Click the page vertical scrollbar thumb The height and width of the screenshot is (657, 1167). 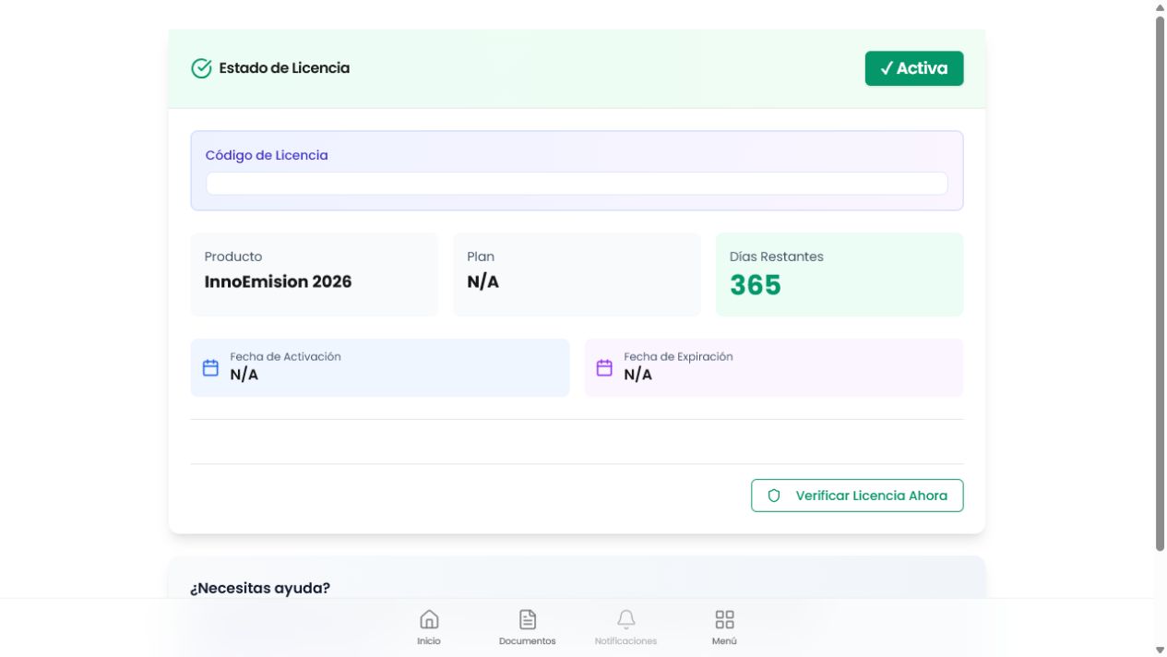1161,283
